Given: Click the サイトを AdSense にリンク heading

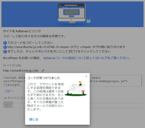Looking at the screenshot, I should 22,31.
